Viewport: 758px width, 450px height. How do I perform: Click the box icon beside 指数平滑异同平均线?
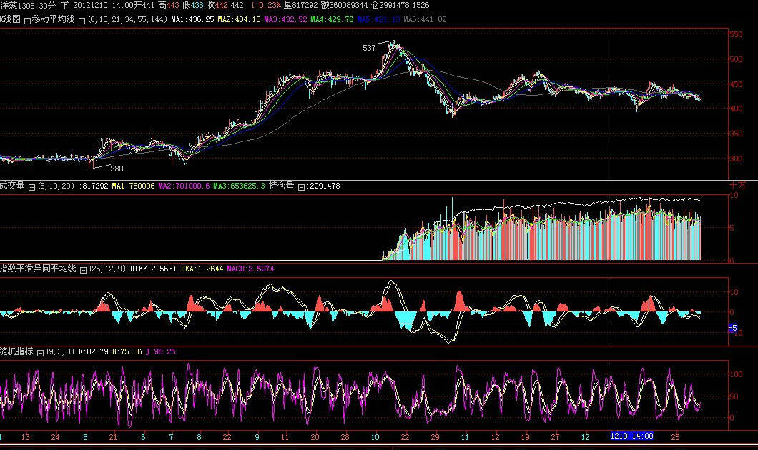coord(83,270)
